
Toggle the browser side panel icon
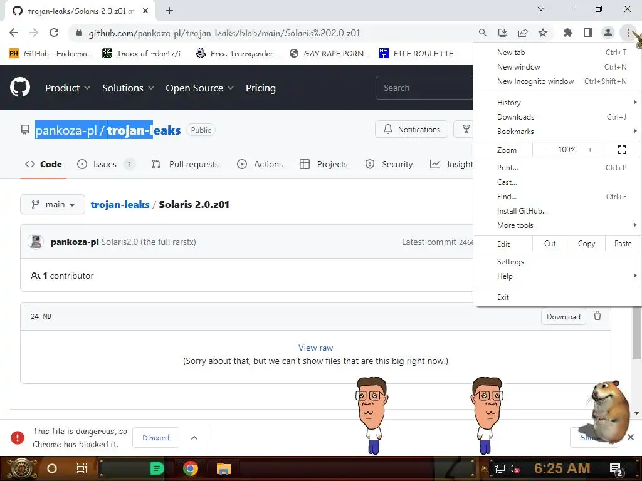point(588,33)
